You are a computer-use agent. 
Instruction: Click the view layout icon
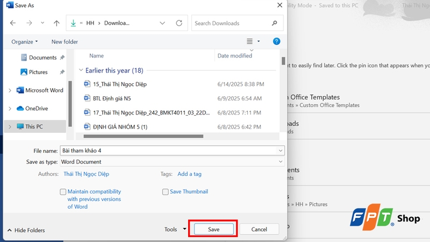click(249, 41)
